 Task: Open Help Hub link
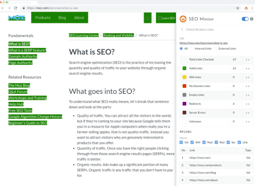click(x=16, y=104)
